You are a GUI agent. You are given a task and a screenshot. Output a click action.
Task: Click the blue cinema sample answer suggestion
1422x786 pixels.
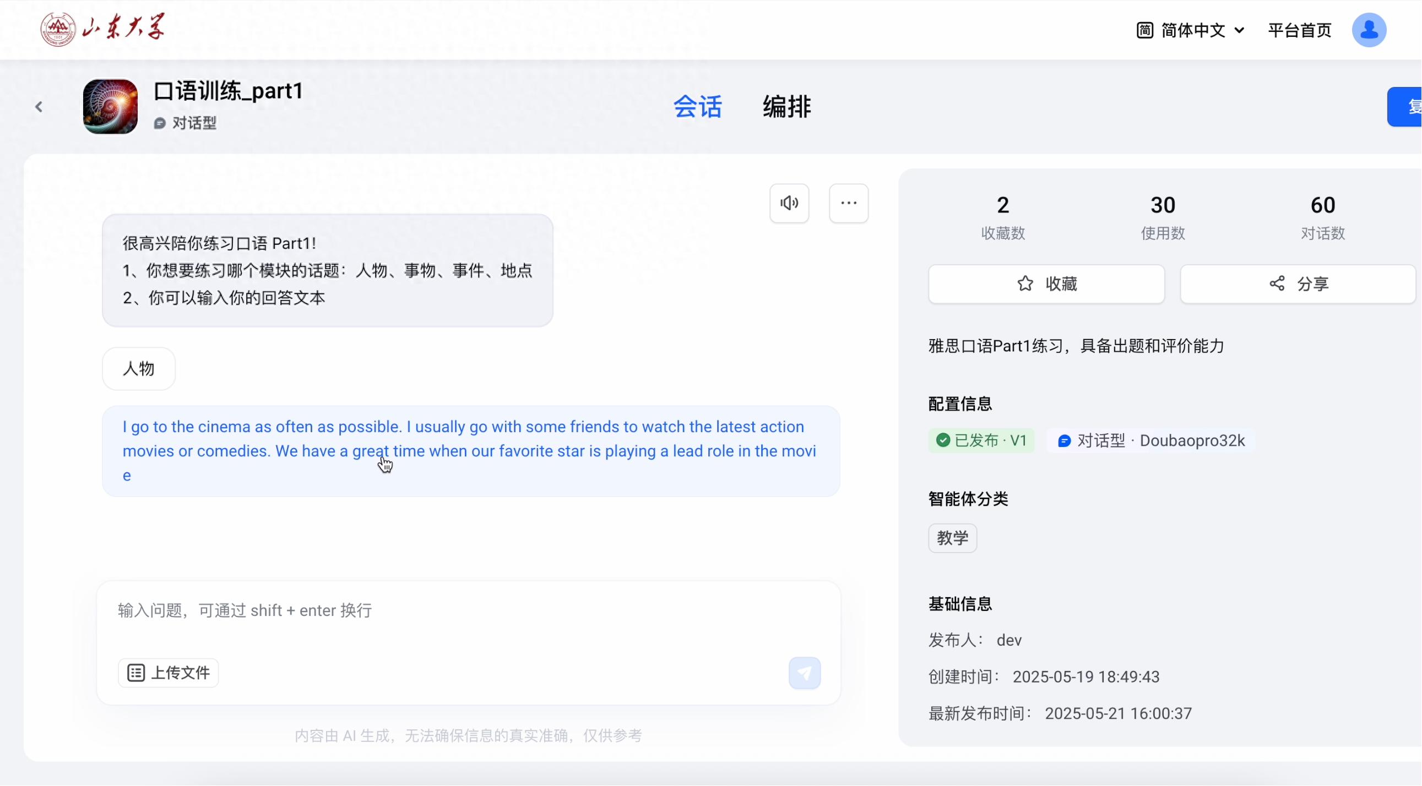tap(470, 451)
